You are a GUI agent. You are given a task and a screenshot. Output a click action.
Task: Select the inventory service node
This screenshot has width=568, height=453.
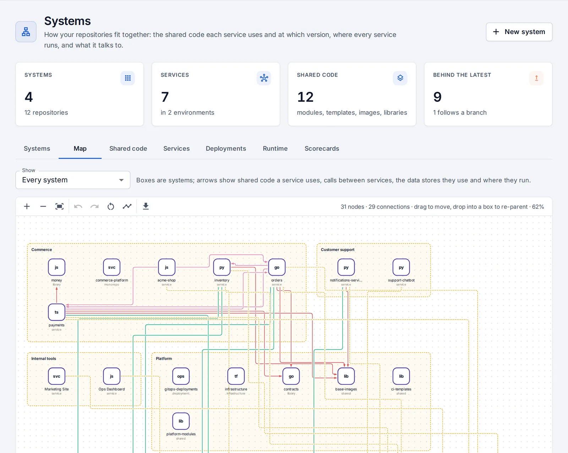[x=222, y=267]
